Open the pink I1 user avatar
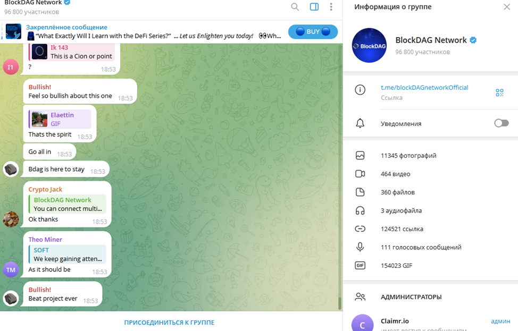518x331 pixels. coord(11,67)
